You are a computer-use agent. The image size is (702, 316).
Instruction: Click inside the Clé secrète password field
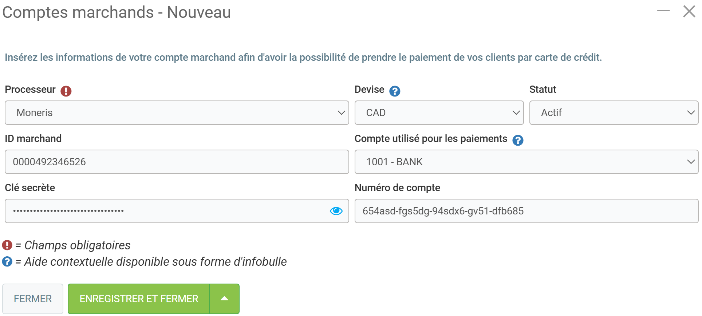click(x=166, y=211)
